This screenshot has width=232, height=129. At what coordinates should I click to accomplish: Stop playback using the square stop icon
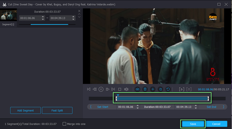coord(119,89)
